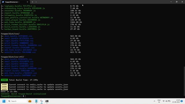Click the terminal profile icon on the tab
This screenshot has height=104, width=185.
click(x=3, y=2)
